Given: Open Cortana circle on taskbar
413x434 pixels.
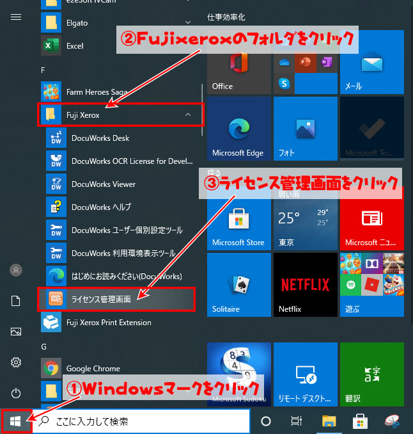Looking at the screenshot, I should 266,421.
